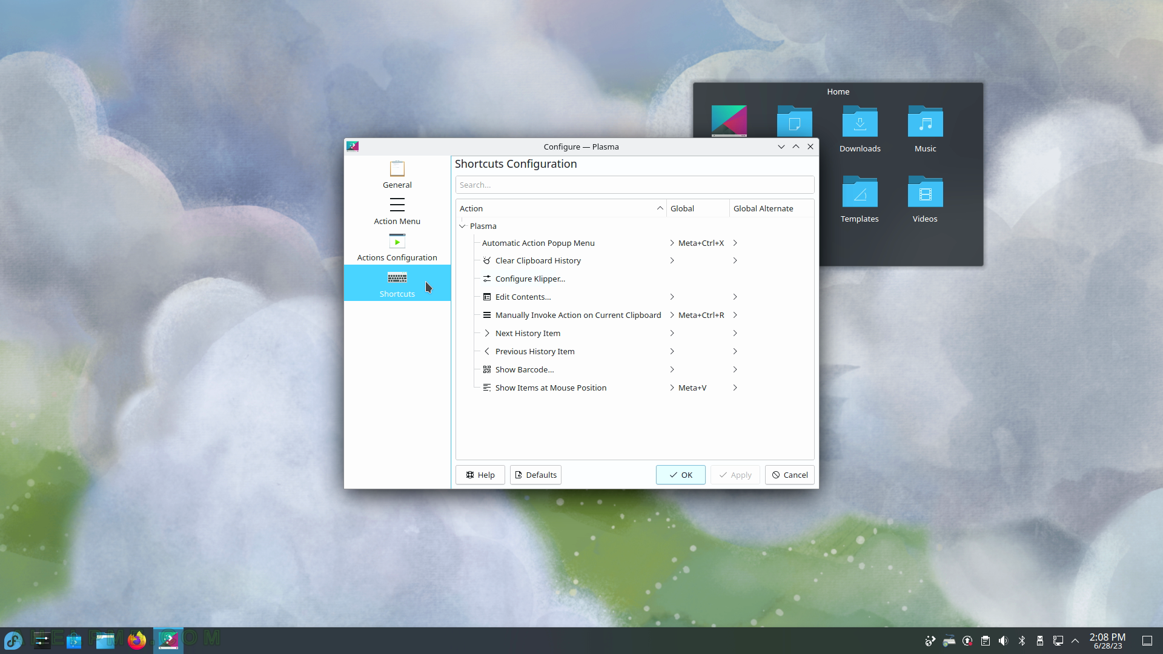Click the Global Alternate column header
Viewport: 1163px width, 654px height.
coord(771,208)
